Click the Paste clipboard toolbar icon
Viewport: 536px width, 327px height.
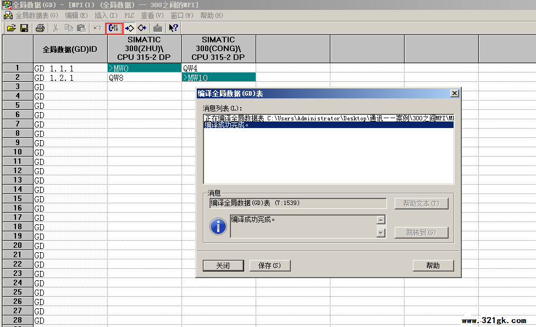pyautogui.click(x=81, y=28)
